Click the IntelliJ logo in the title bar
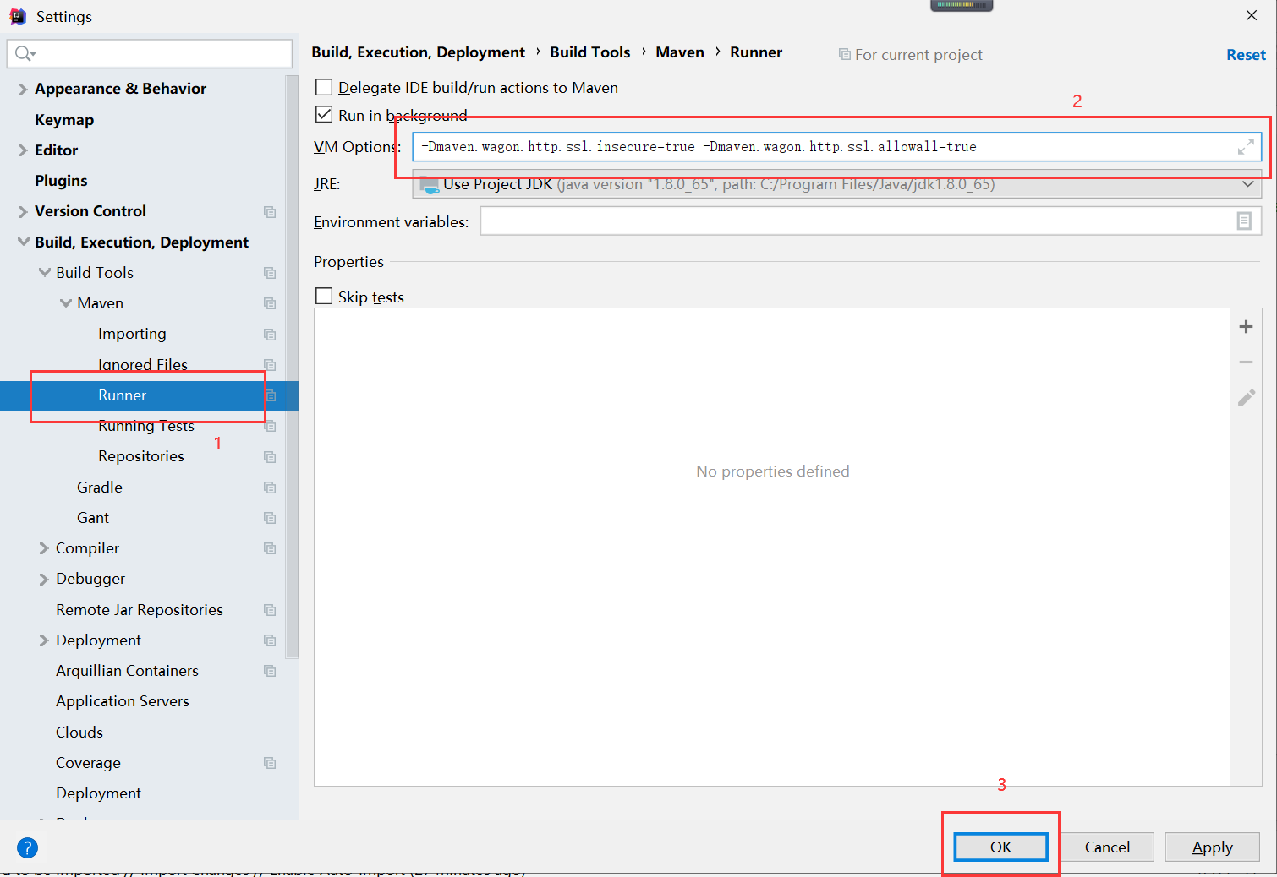This screenshot has height=877, width=1277. click(x=17, y=15)
